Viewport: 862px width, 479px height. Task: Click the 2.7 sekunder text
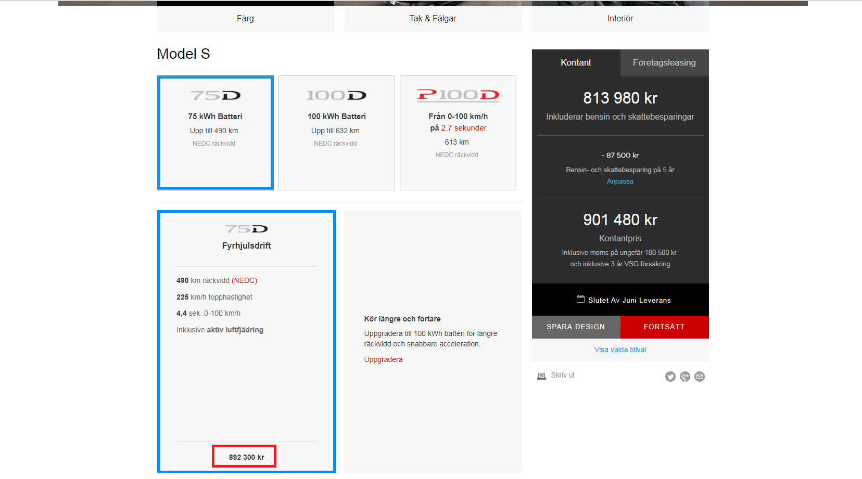click(x=464, y=128)
